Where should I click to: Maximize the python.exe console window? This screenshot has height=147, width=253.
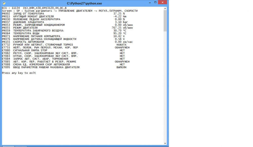[155, 3]
